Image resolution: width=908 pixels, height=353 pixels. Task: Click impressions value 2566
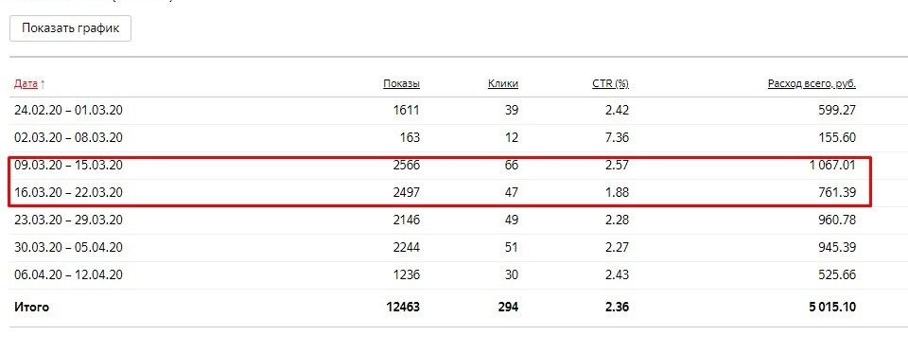point(407,166)
